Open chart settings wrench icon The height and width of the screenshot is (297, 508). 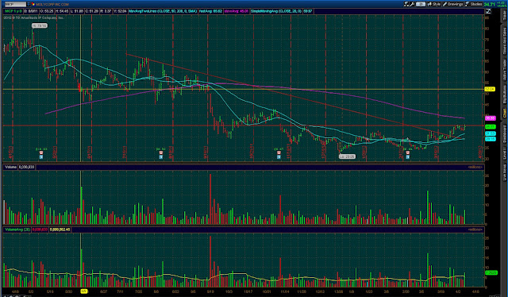[412, 4]
